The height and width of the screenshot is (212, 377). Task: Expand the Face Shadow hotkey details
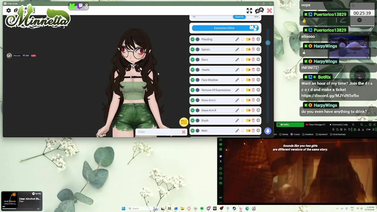point(258,80)
